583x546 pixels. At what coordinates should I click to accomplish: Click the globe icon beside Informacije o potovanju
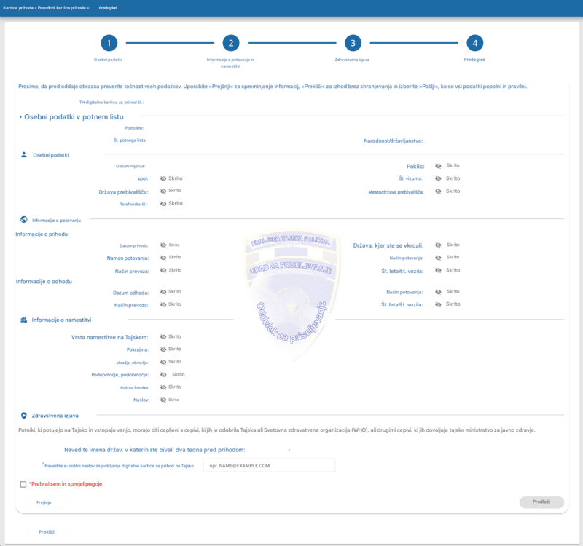24,219
